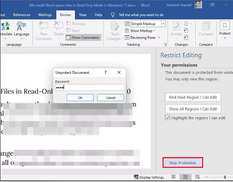Image resolution: width=233 pixels, height=182 pixels.
Task: Click Show All Regions I Can Edit
Action: [193, 109]
